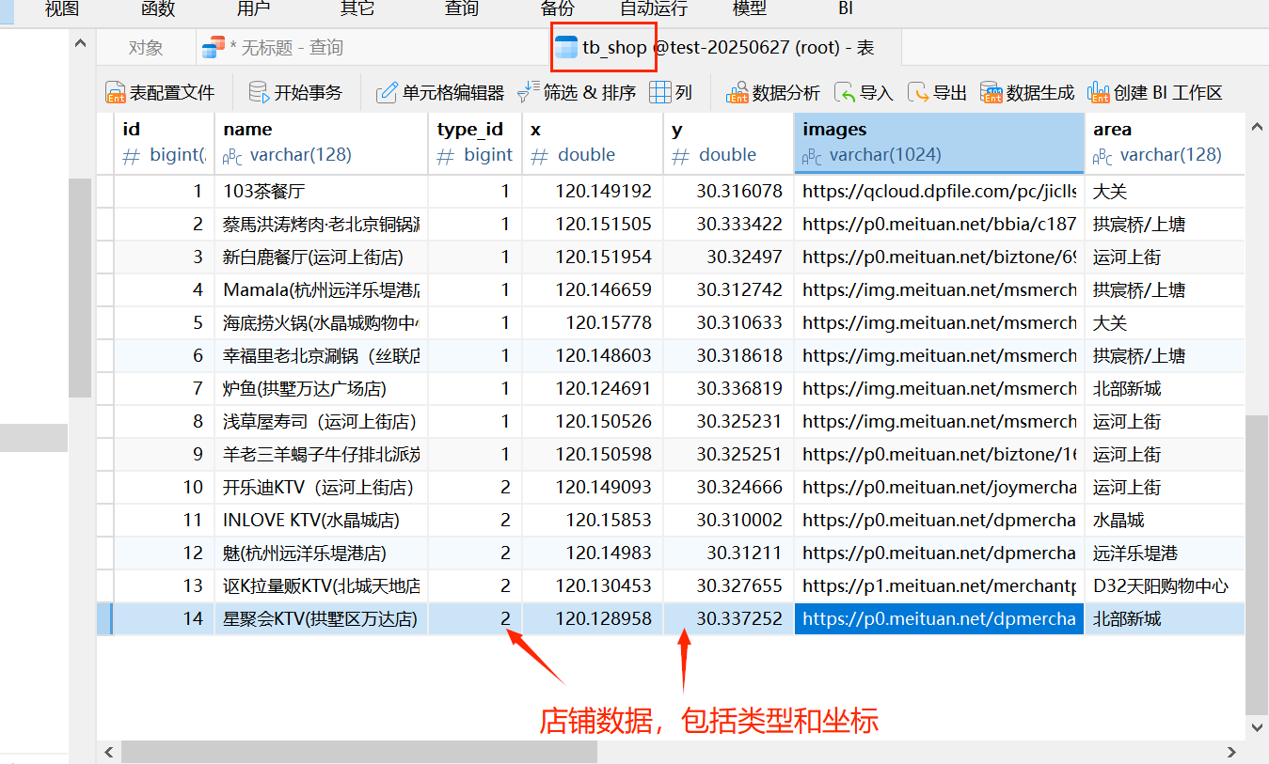The height and width of the screenshot is (764, 1269).
Task: Select the cell 103茶餐厅
Action: tap(321, 191)
